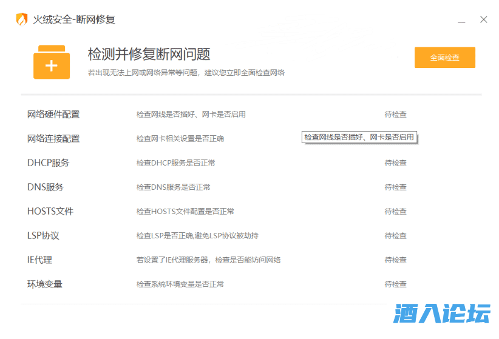499x339 pixels.
Task: Select the HOSTS文件 check item
Action: [x=50, y=211]
